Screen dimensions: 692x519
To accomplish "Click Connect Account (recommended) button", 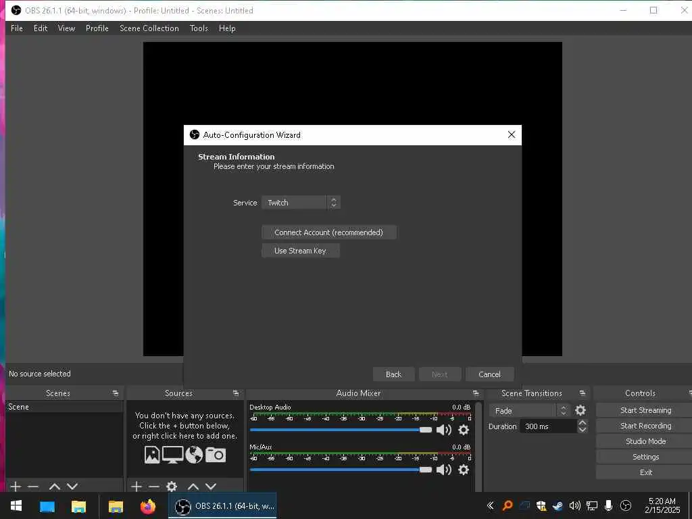I will point(329,232).
